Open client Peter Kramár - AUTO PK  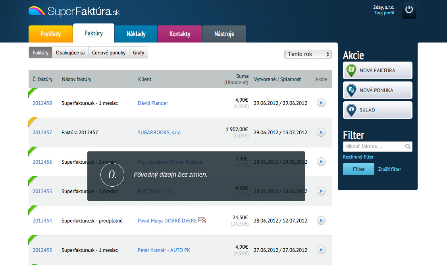tap(164, 250)
